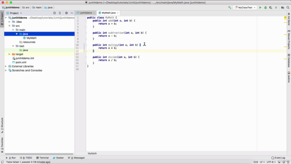Click src breadcrumb in navigation bar
Viewport: 291px width, 164px height.
pyautogui.click(x=26, y=8)
